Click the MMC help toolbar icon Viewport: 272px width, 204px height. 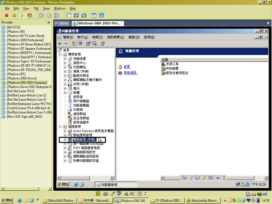[103, 44]
